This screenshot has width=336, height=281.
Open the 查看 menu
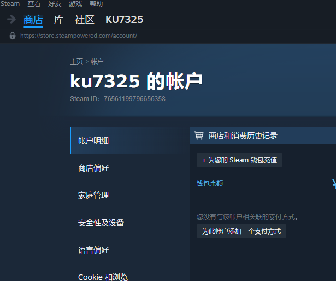(34, 4)
